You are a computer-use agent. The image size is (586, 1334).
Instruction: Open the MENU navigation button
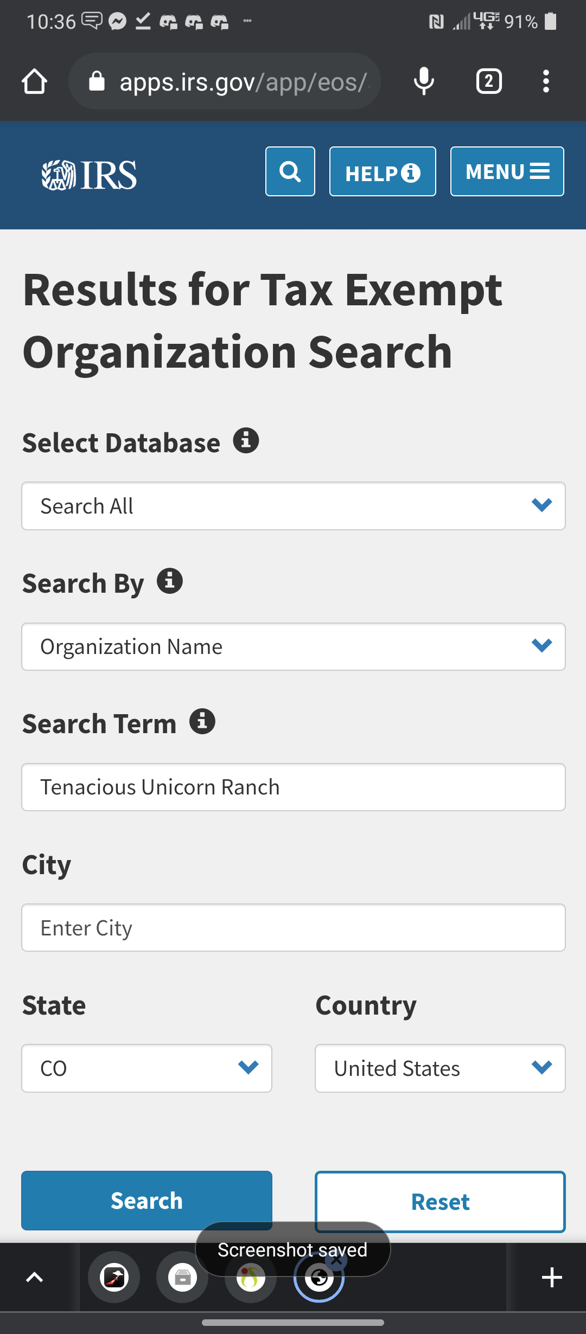coord(507,171)
